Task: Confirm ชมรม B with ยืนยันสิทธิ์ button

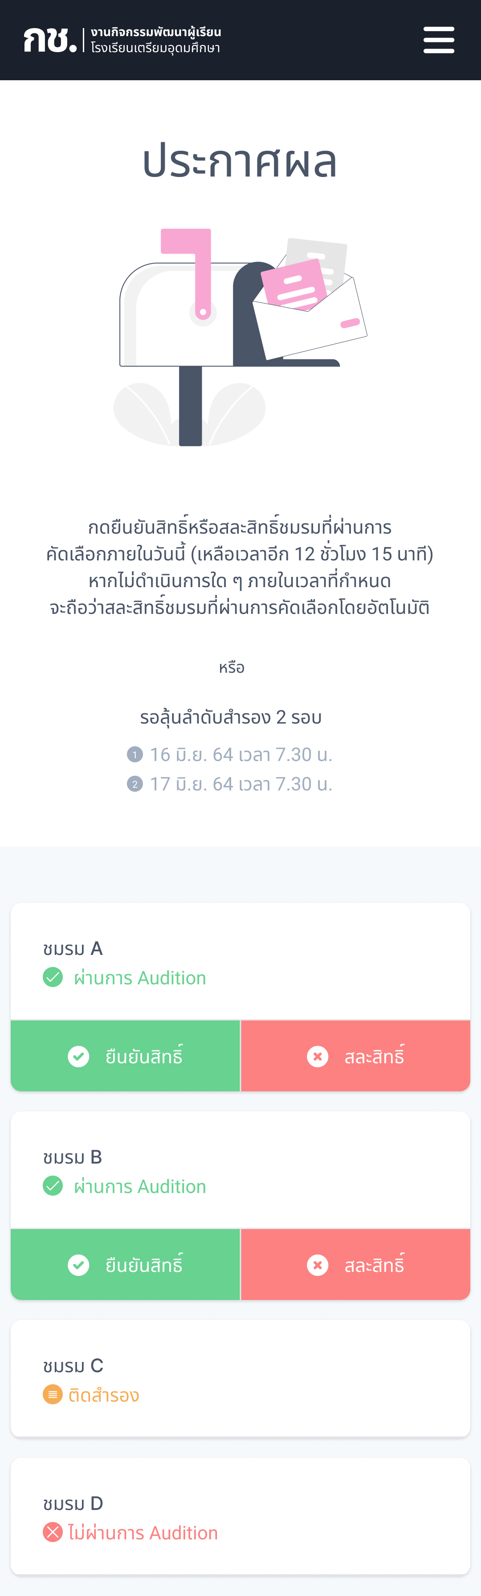Action: tap(125, 1264)
